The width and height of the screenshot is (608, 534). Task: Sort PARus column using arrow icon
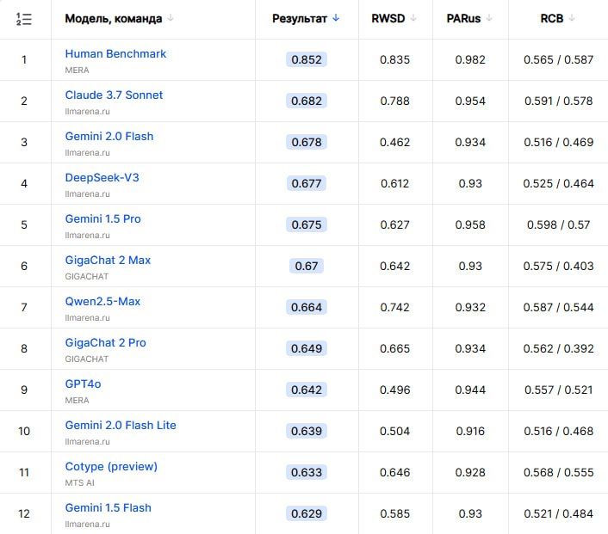[x=489, y=18]
